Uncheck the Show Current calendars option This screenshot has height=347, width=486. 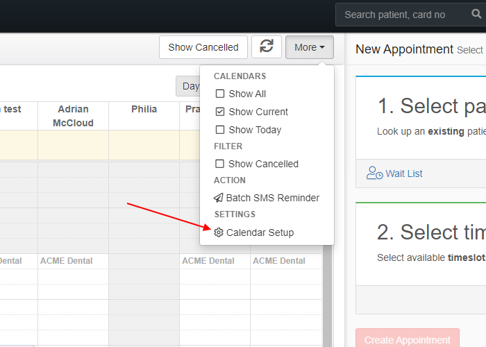[220, 112]
